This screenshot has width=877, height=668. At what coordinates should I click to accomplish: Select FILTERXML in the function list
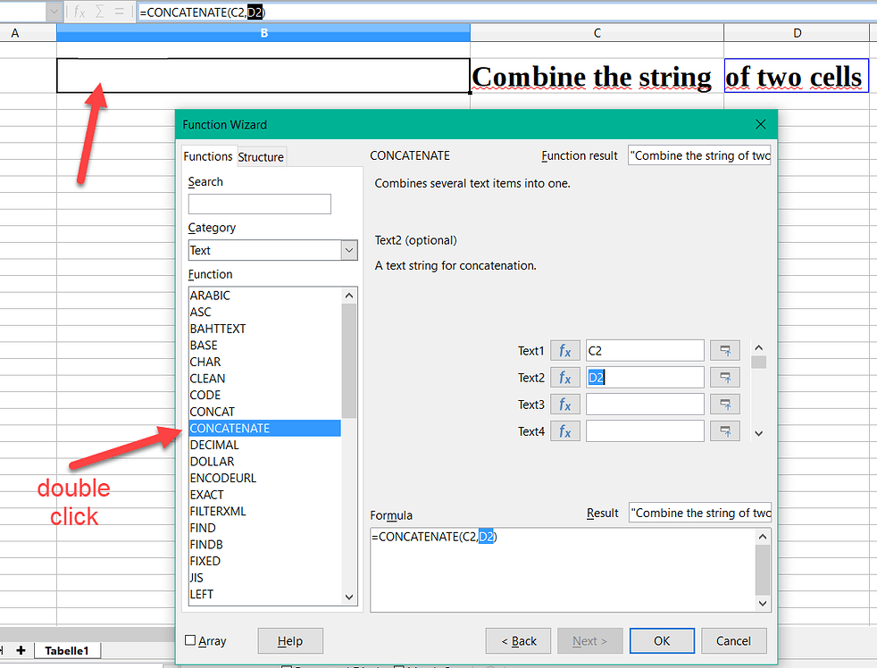pos(218,511)
